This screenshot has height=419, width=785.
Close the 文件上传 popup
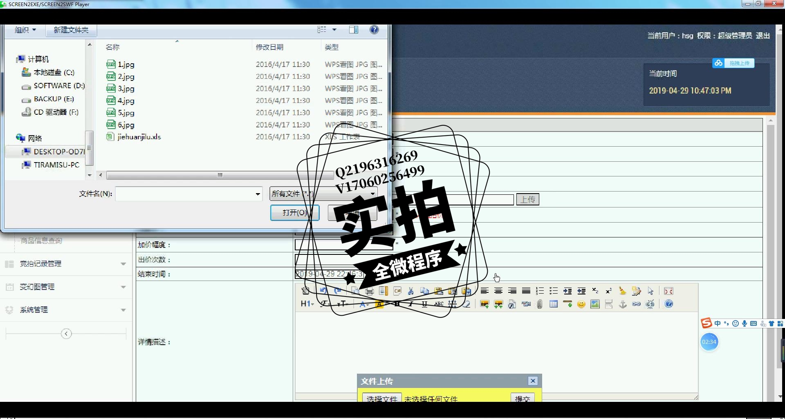point(533,381)
